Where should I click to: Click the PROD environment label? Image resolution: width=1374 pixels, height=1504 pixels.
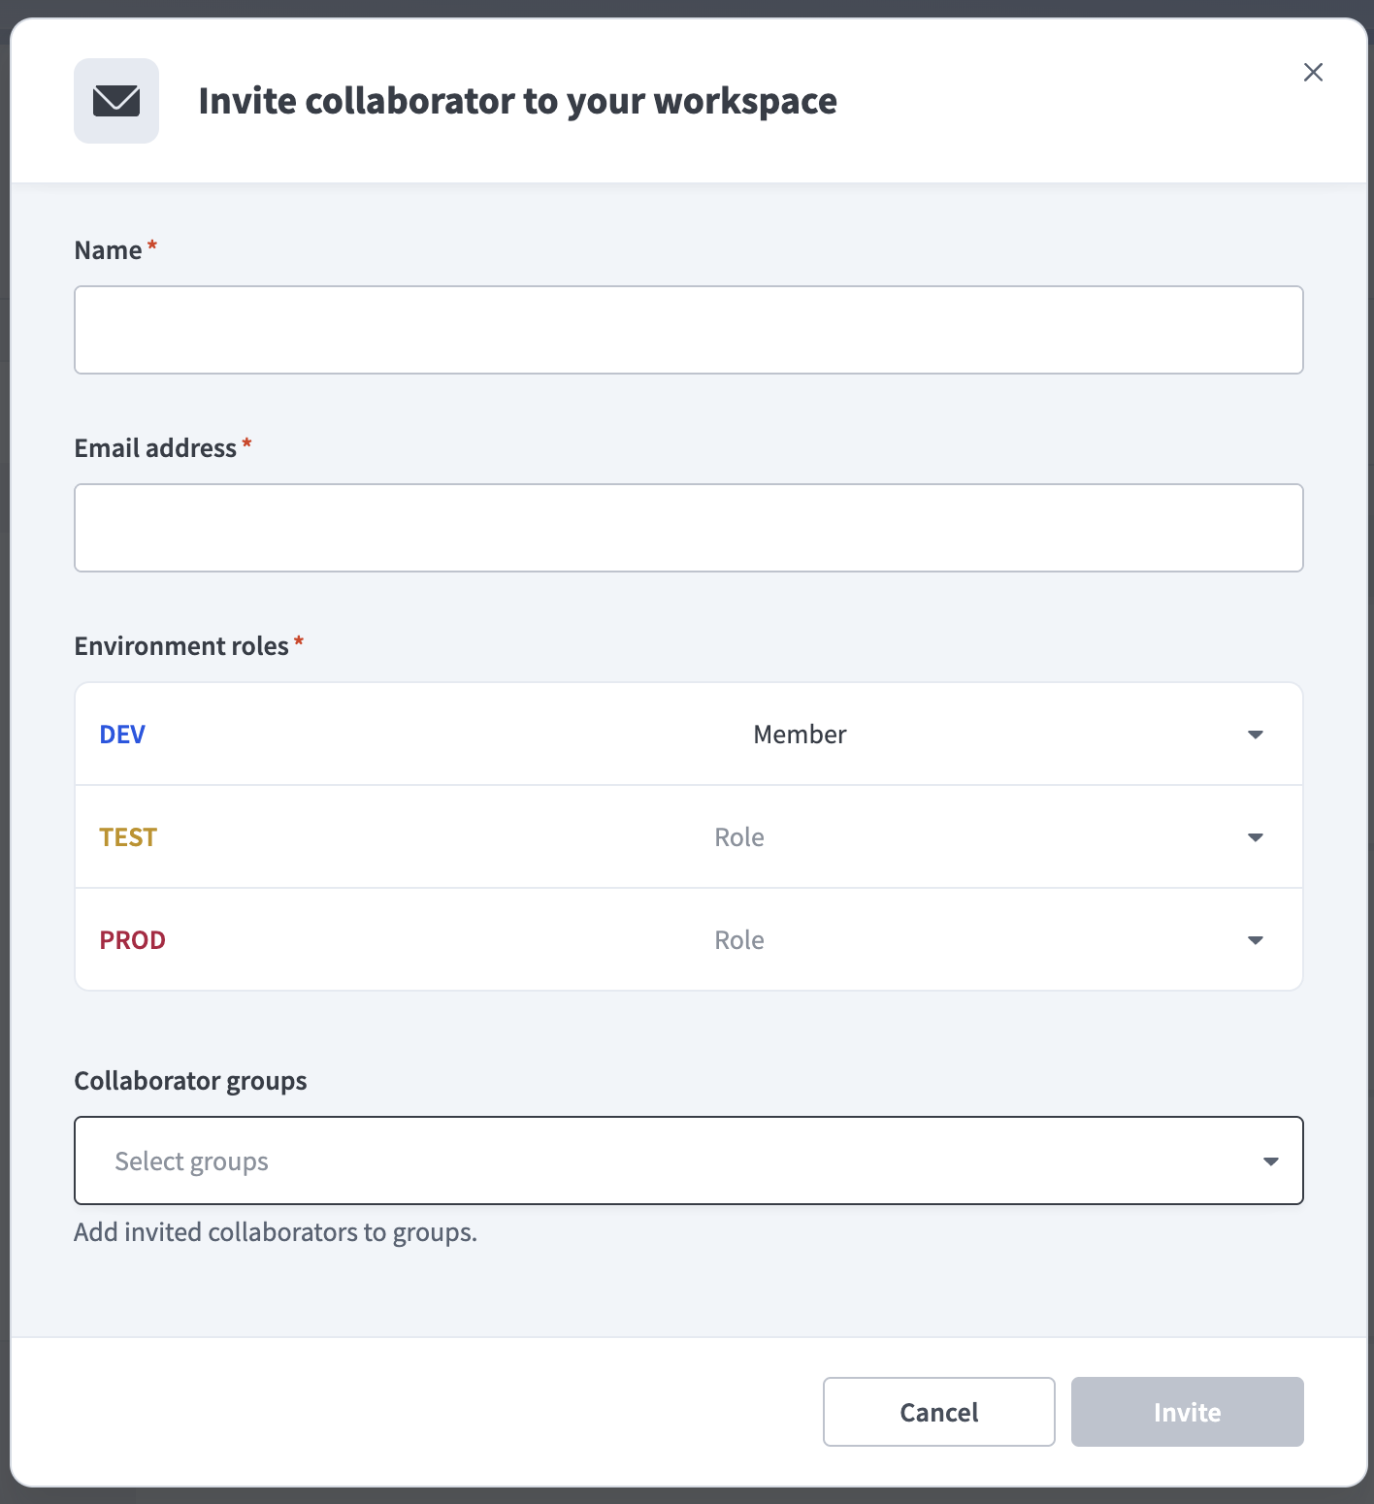click(133, 940)
